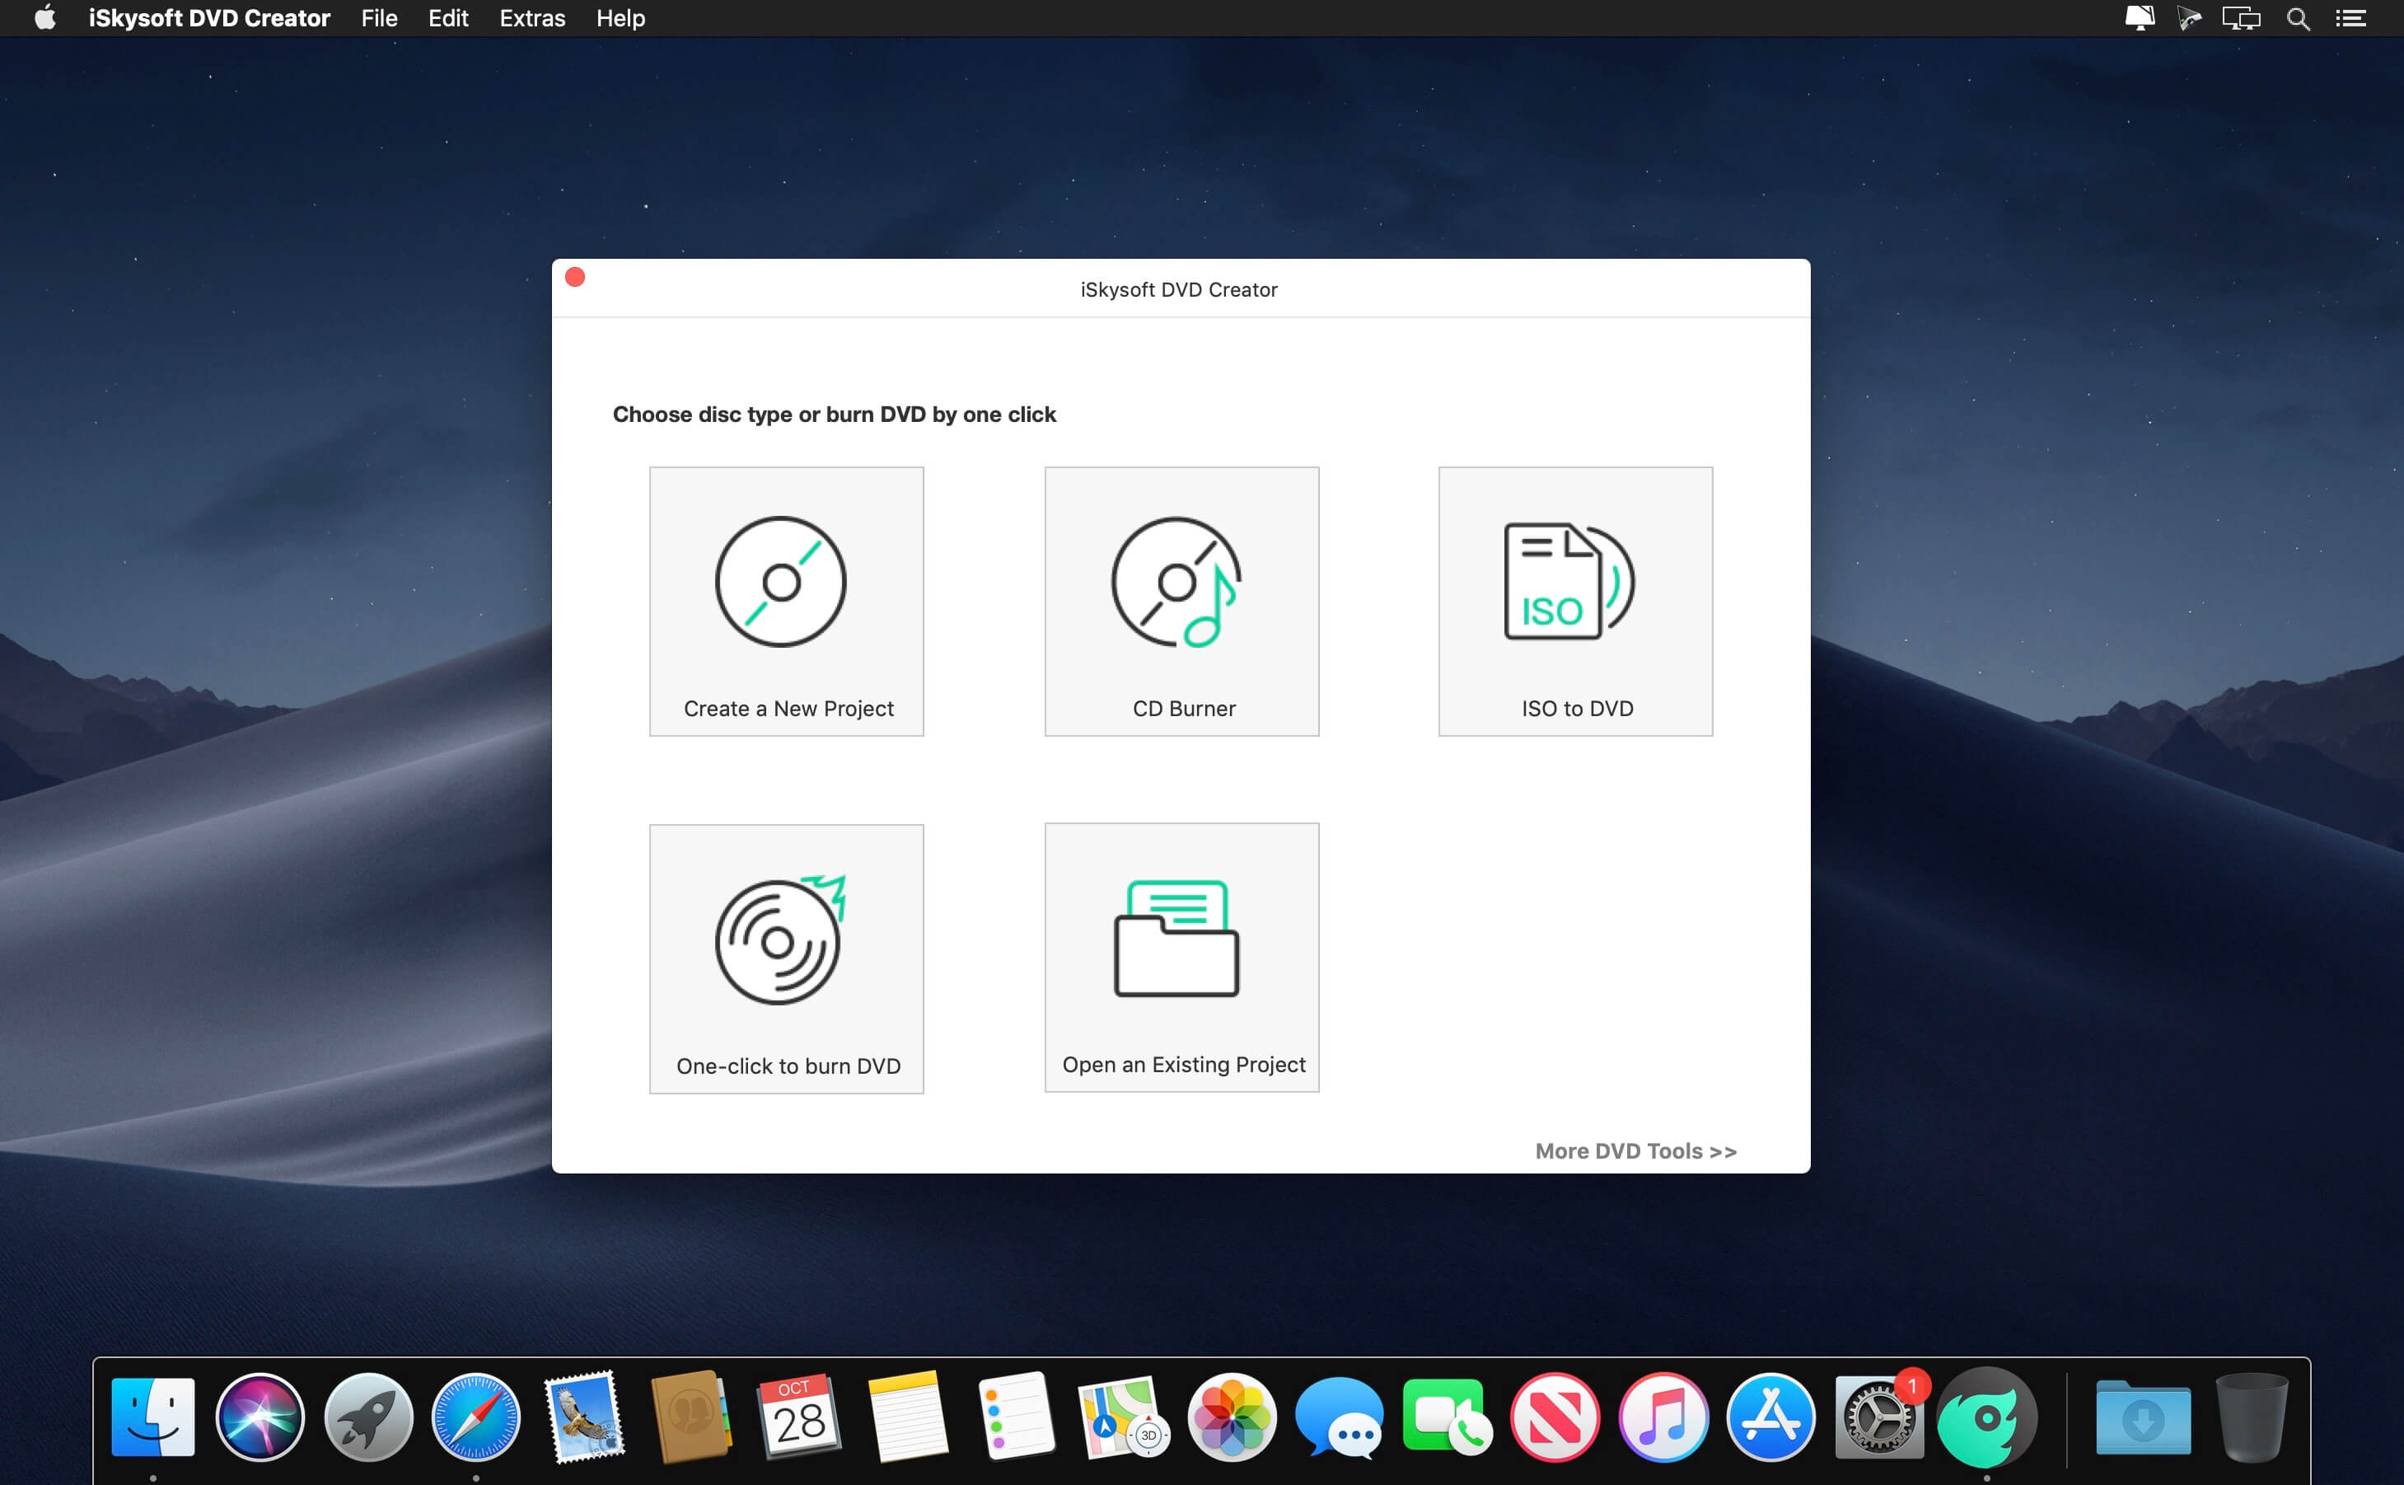
Task: Open System Preferences gear in Dock
Action: (x=1879, y=1417)
